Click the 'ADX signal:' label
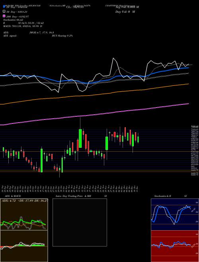Viewport: 199px width, 262px height. 10,36
